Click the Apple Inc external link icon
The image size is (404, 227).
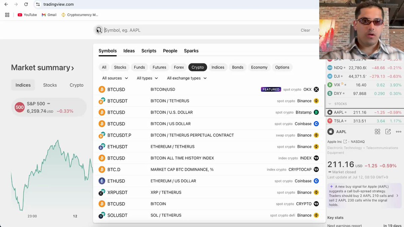[x=345, y=142]
